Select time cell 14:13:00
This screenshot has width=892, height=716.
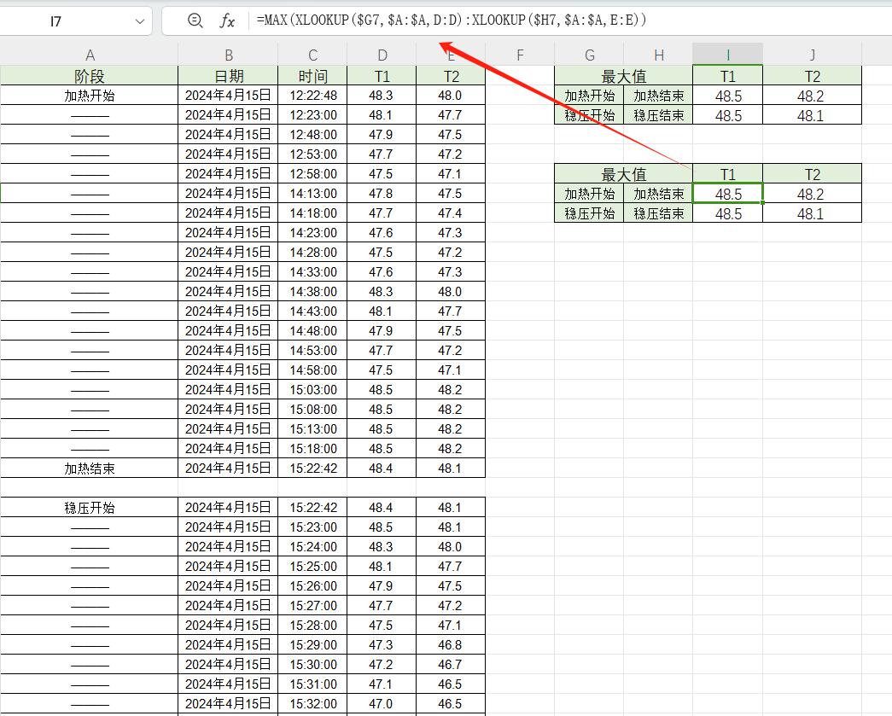click(x=313, y=194)
